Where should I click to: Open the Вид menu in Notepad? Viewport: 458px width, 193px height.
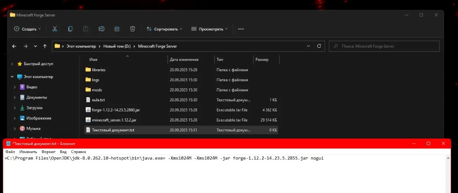click(63, 152)
